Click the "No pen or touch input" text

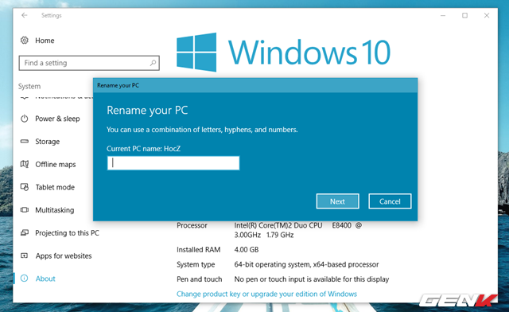point(312,279)
